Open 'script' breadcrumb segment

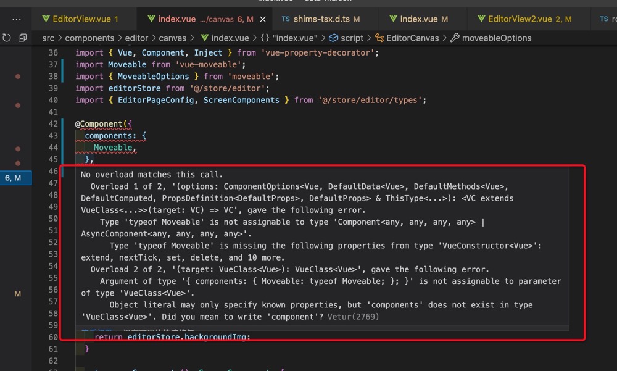pos(352,38)
